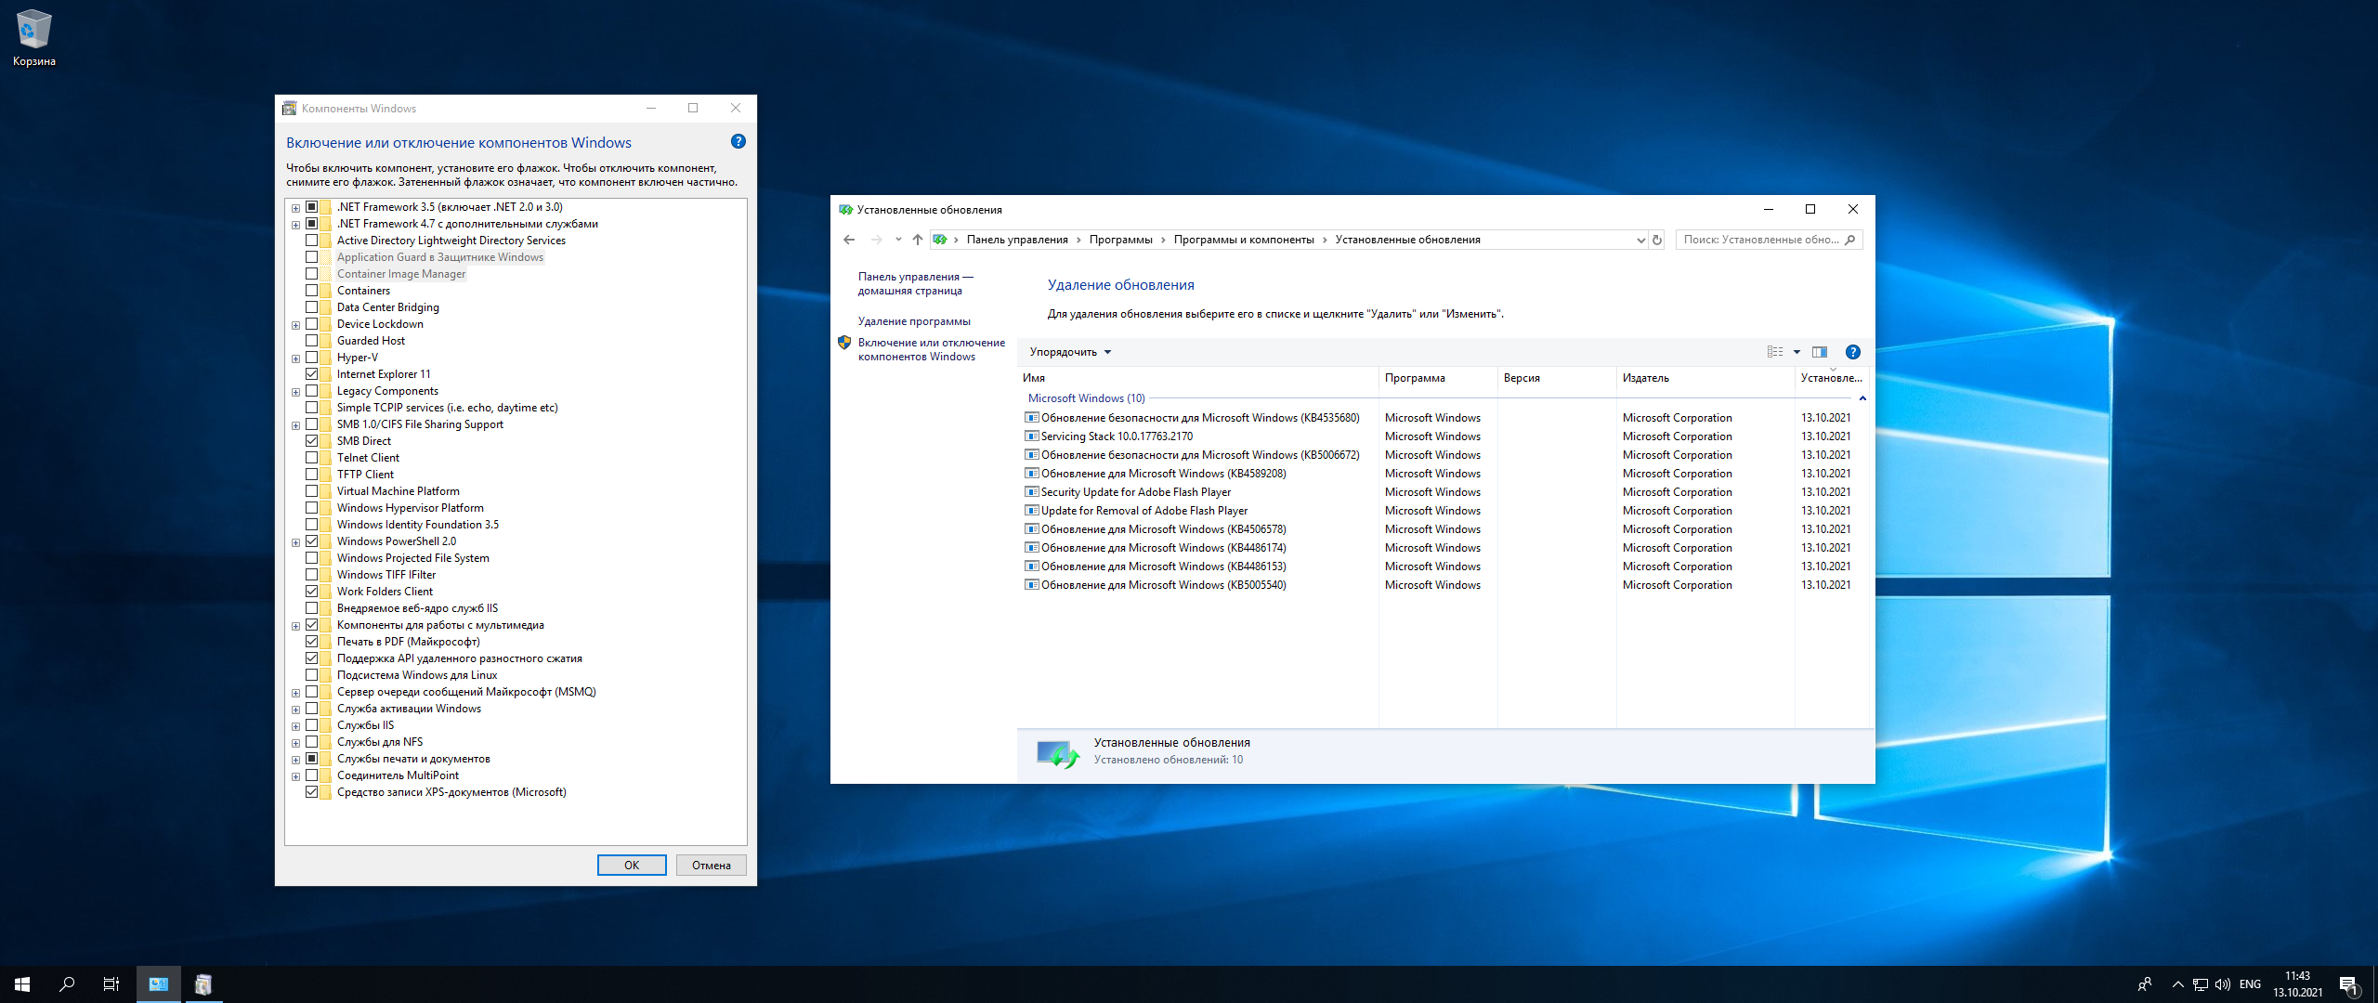The width and height of the screenshot is (2378, 1003).
Task: Open Task View on the taskbar
Action: click(111, 984)
